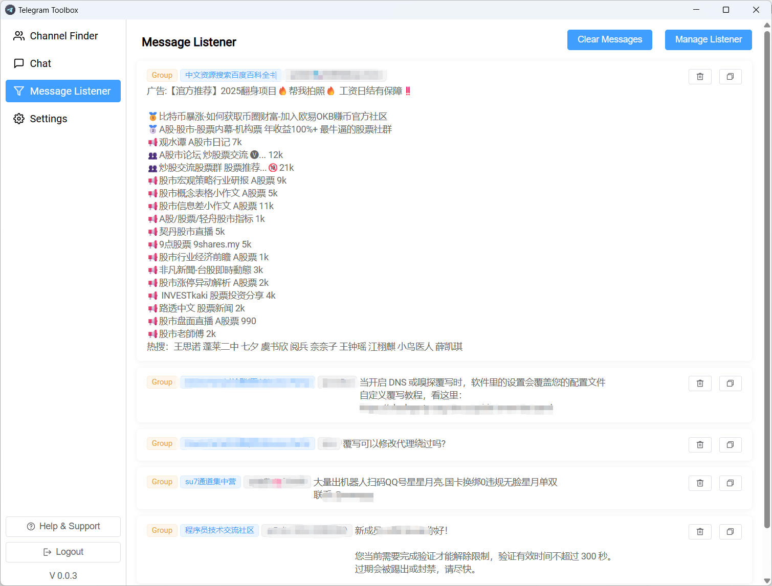The image size is (772, 586).
Task: Delete the first group message via trash icon
Action: point(700,77)
